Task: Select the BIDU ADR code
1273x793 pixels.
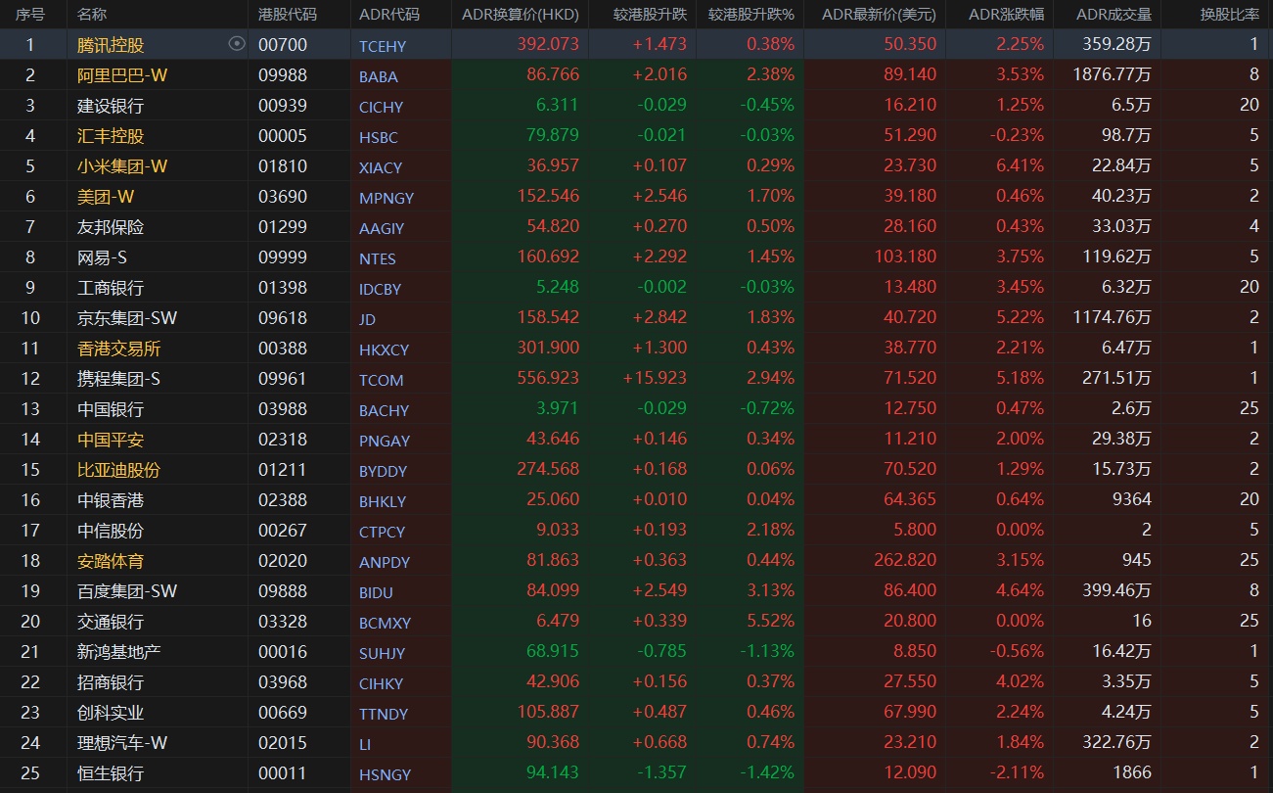Action: tap(376, 592)
